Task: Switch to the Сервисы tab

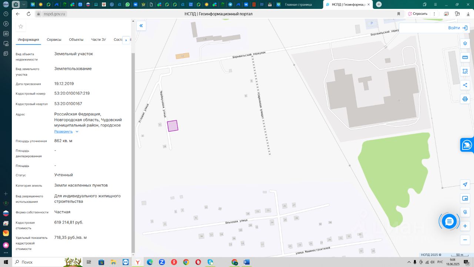Action: click(54, 40)
